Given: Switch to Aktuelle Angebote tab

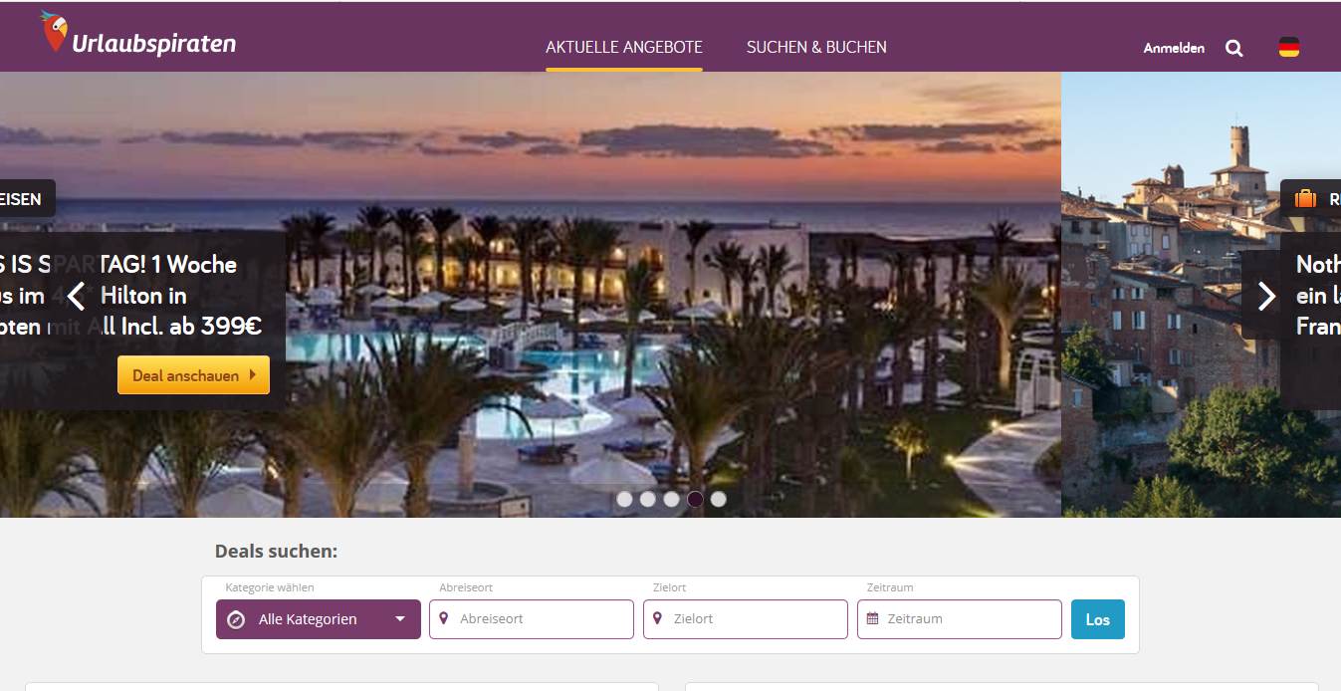Looking at the screenshot, I should (x=624, y=47).
